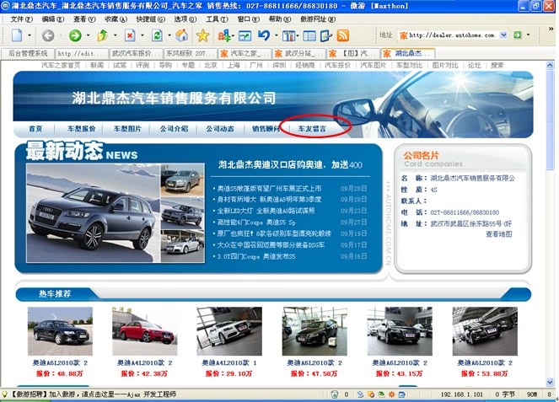Click the 经销商 link in top site nav
559x402 pixels.
tap(305, 65)
